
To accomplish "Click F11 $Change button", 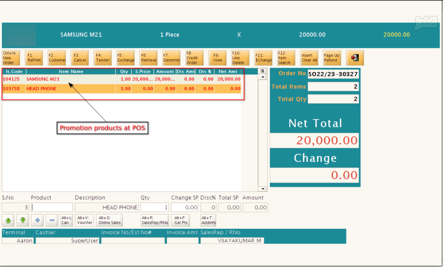I will 263,58.
